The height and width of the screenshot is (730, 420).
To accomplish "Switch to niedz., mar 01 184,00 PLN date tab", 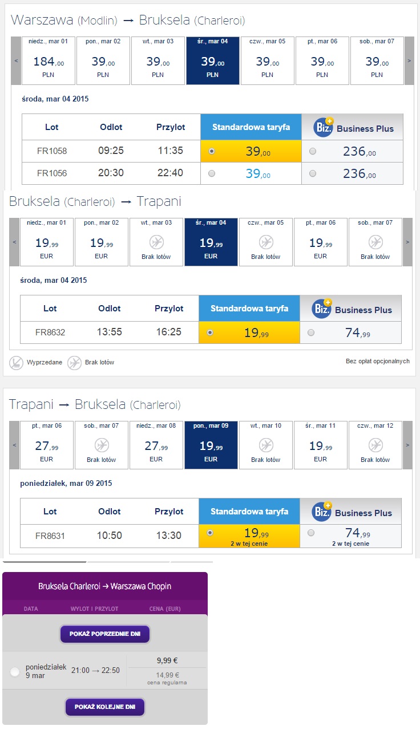I will pos(48,60).
